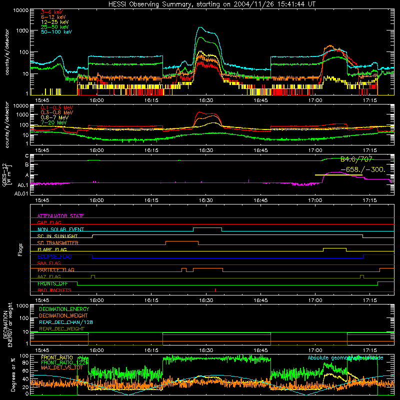Click the 0.8-7 MeV legend label

pyautogui.click(x=54, y=117)
